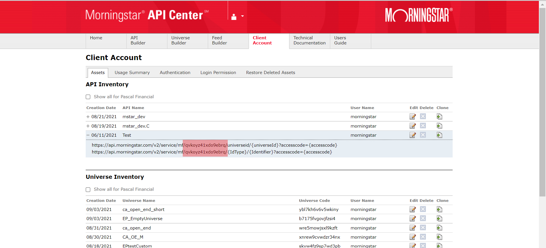Click the universeid API URL
The width and height of the screenshot is (546, 248).
pyautogui.click(x=214, y=145)
